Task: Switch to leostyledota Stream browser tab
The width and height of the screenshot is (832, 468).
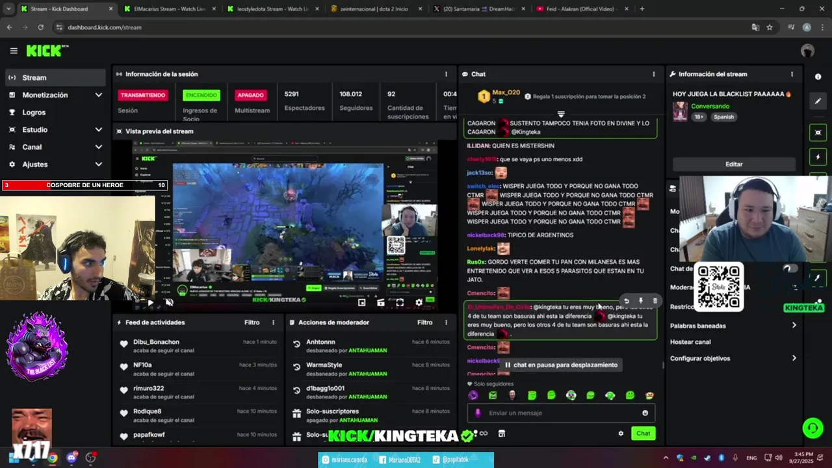Action: (272, 9)
